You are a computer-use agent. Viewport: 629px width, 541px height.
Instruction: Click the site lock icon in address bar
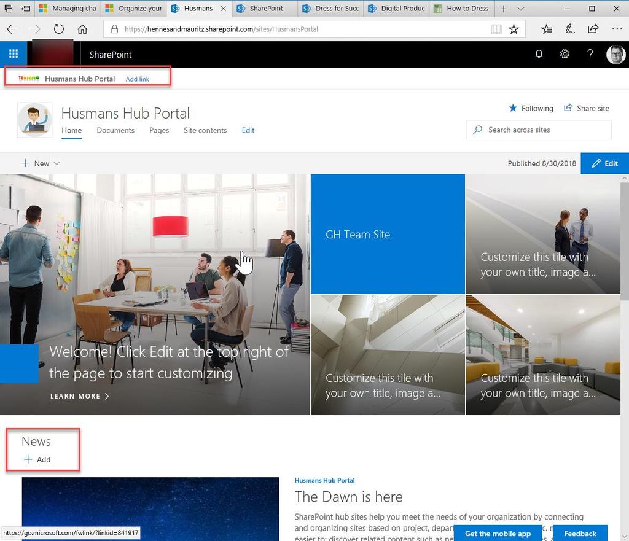coord(114,29)
